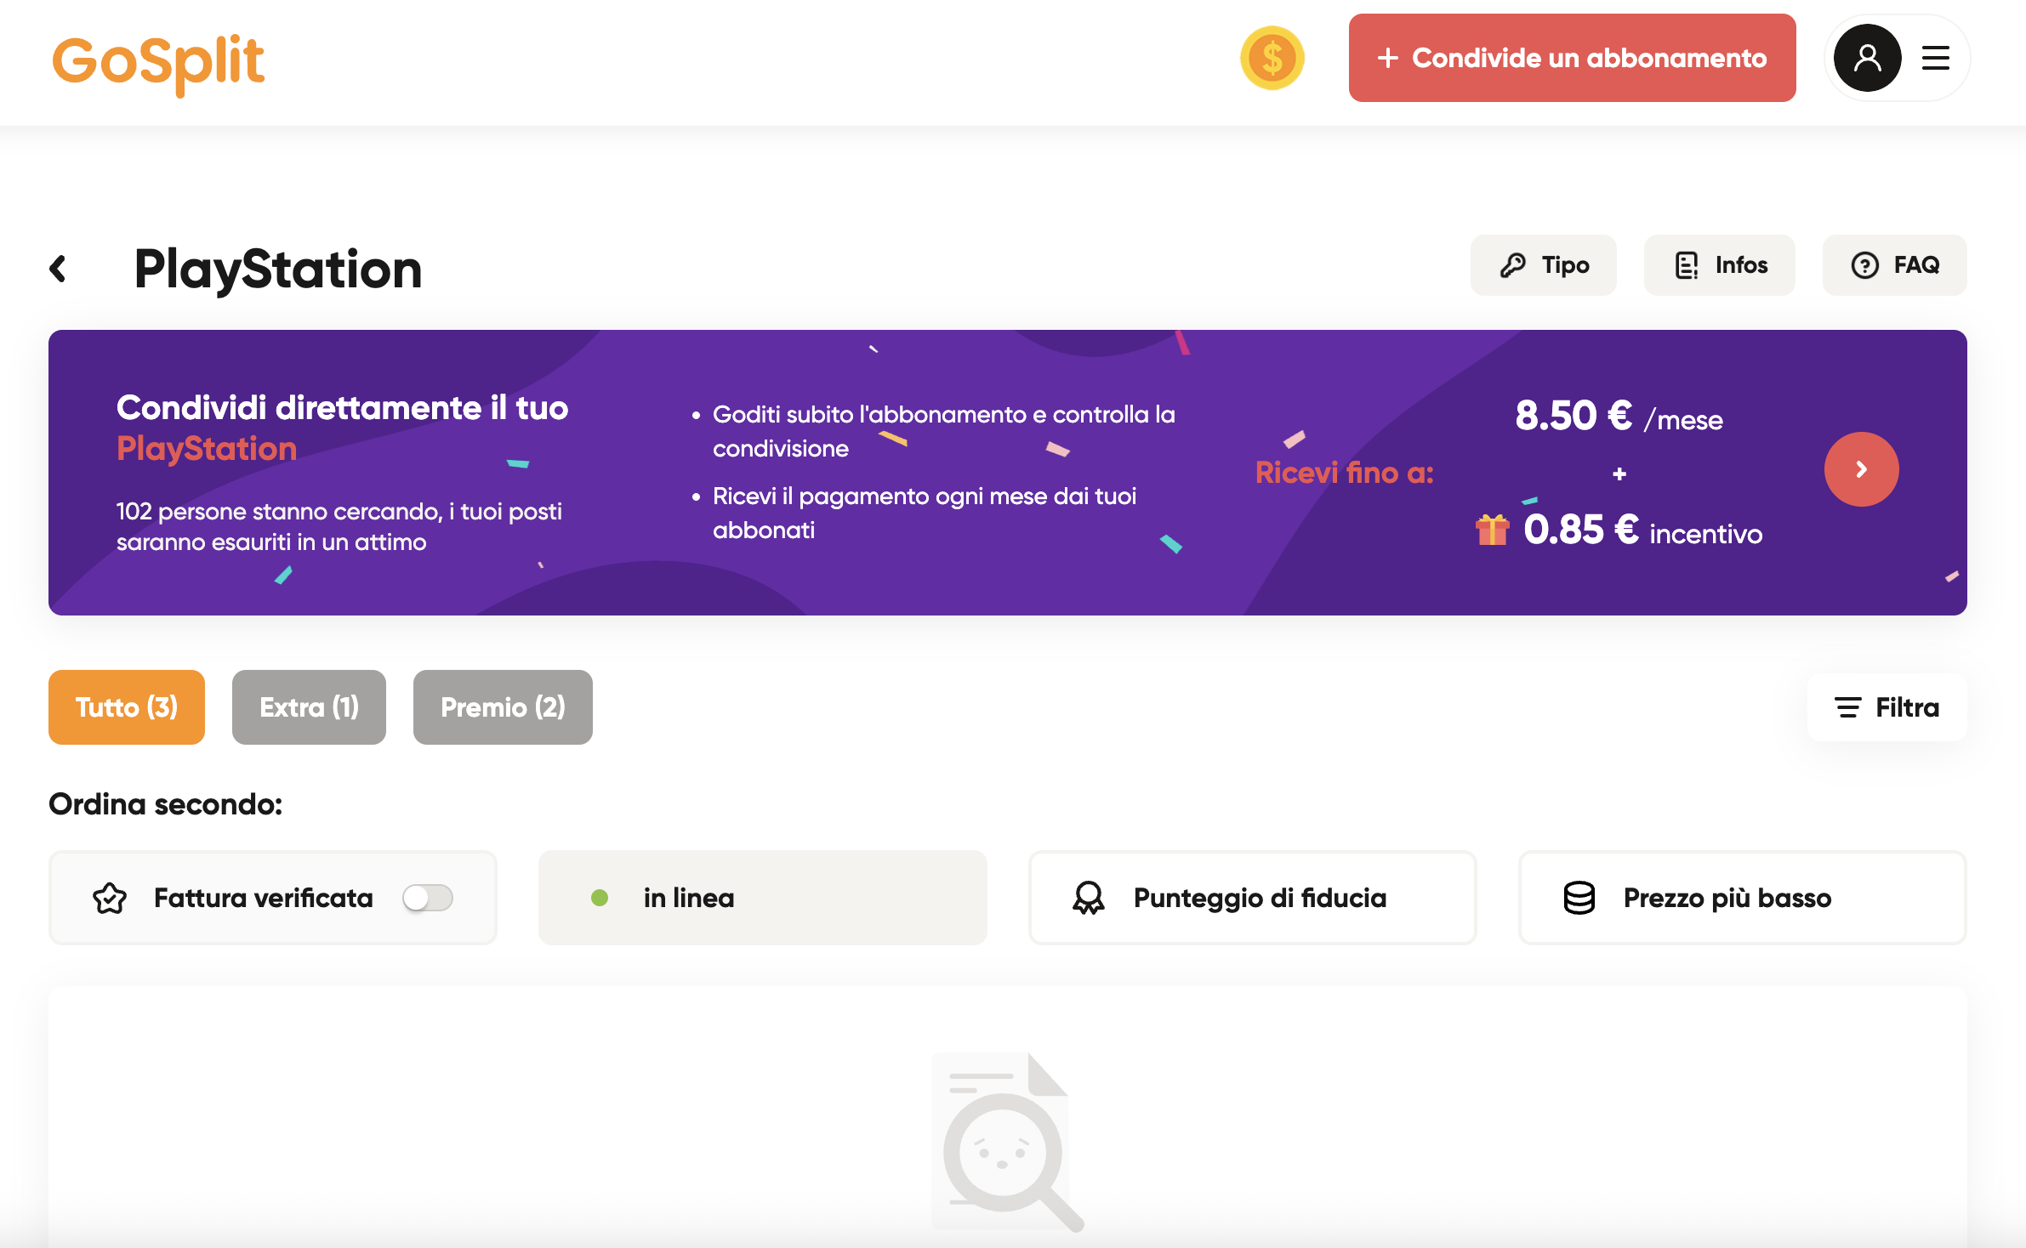Select the Premio (2) tab
Screen dimensions: 2026x1248
coord(503,707)
